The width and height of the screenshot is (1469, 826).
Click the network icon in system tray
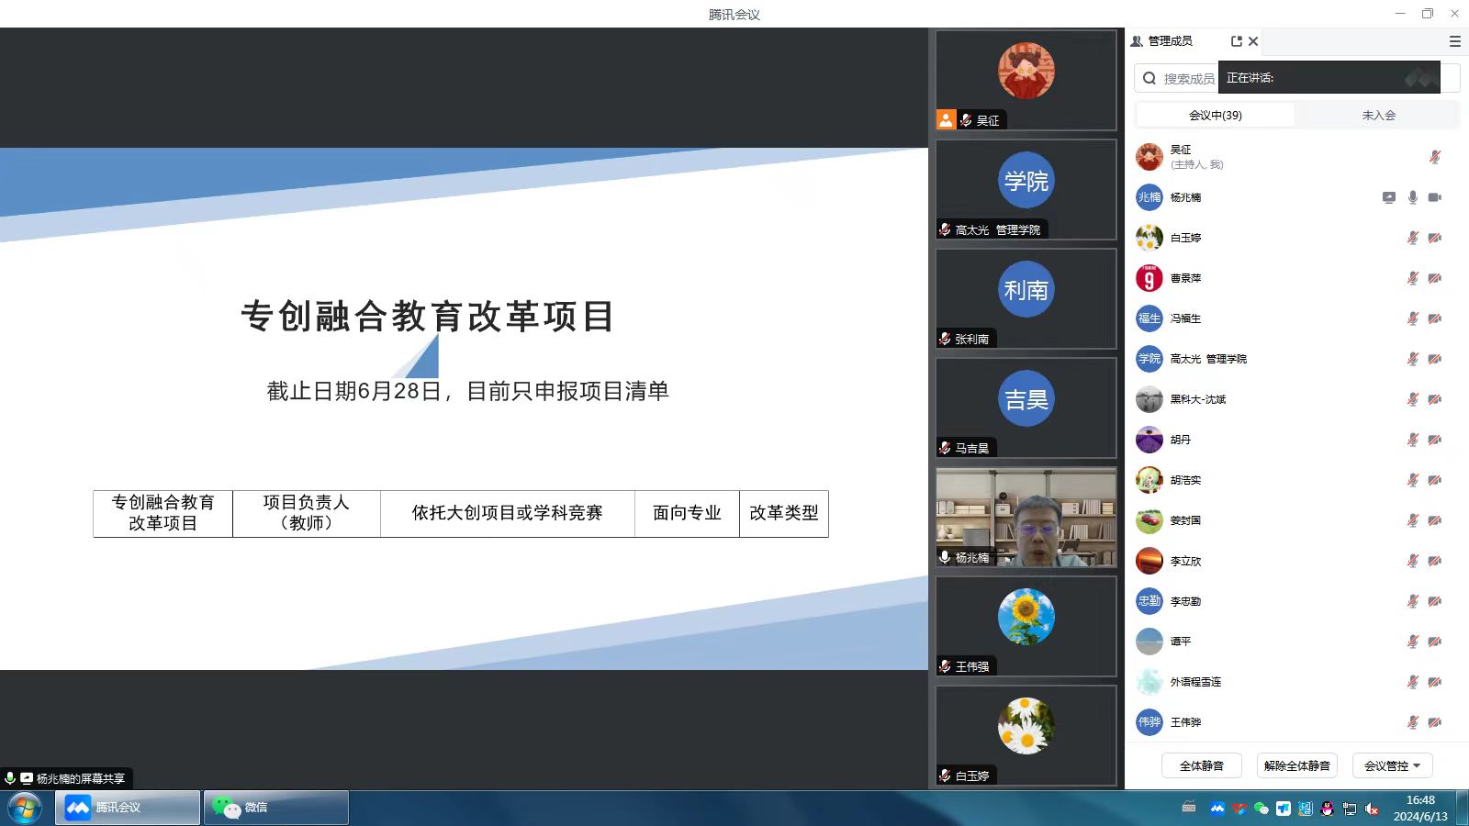point(1349,809)
